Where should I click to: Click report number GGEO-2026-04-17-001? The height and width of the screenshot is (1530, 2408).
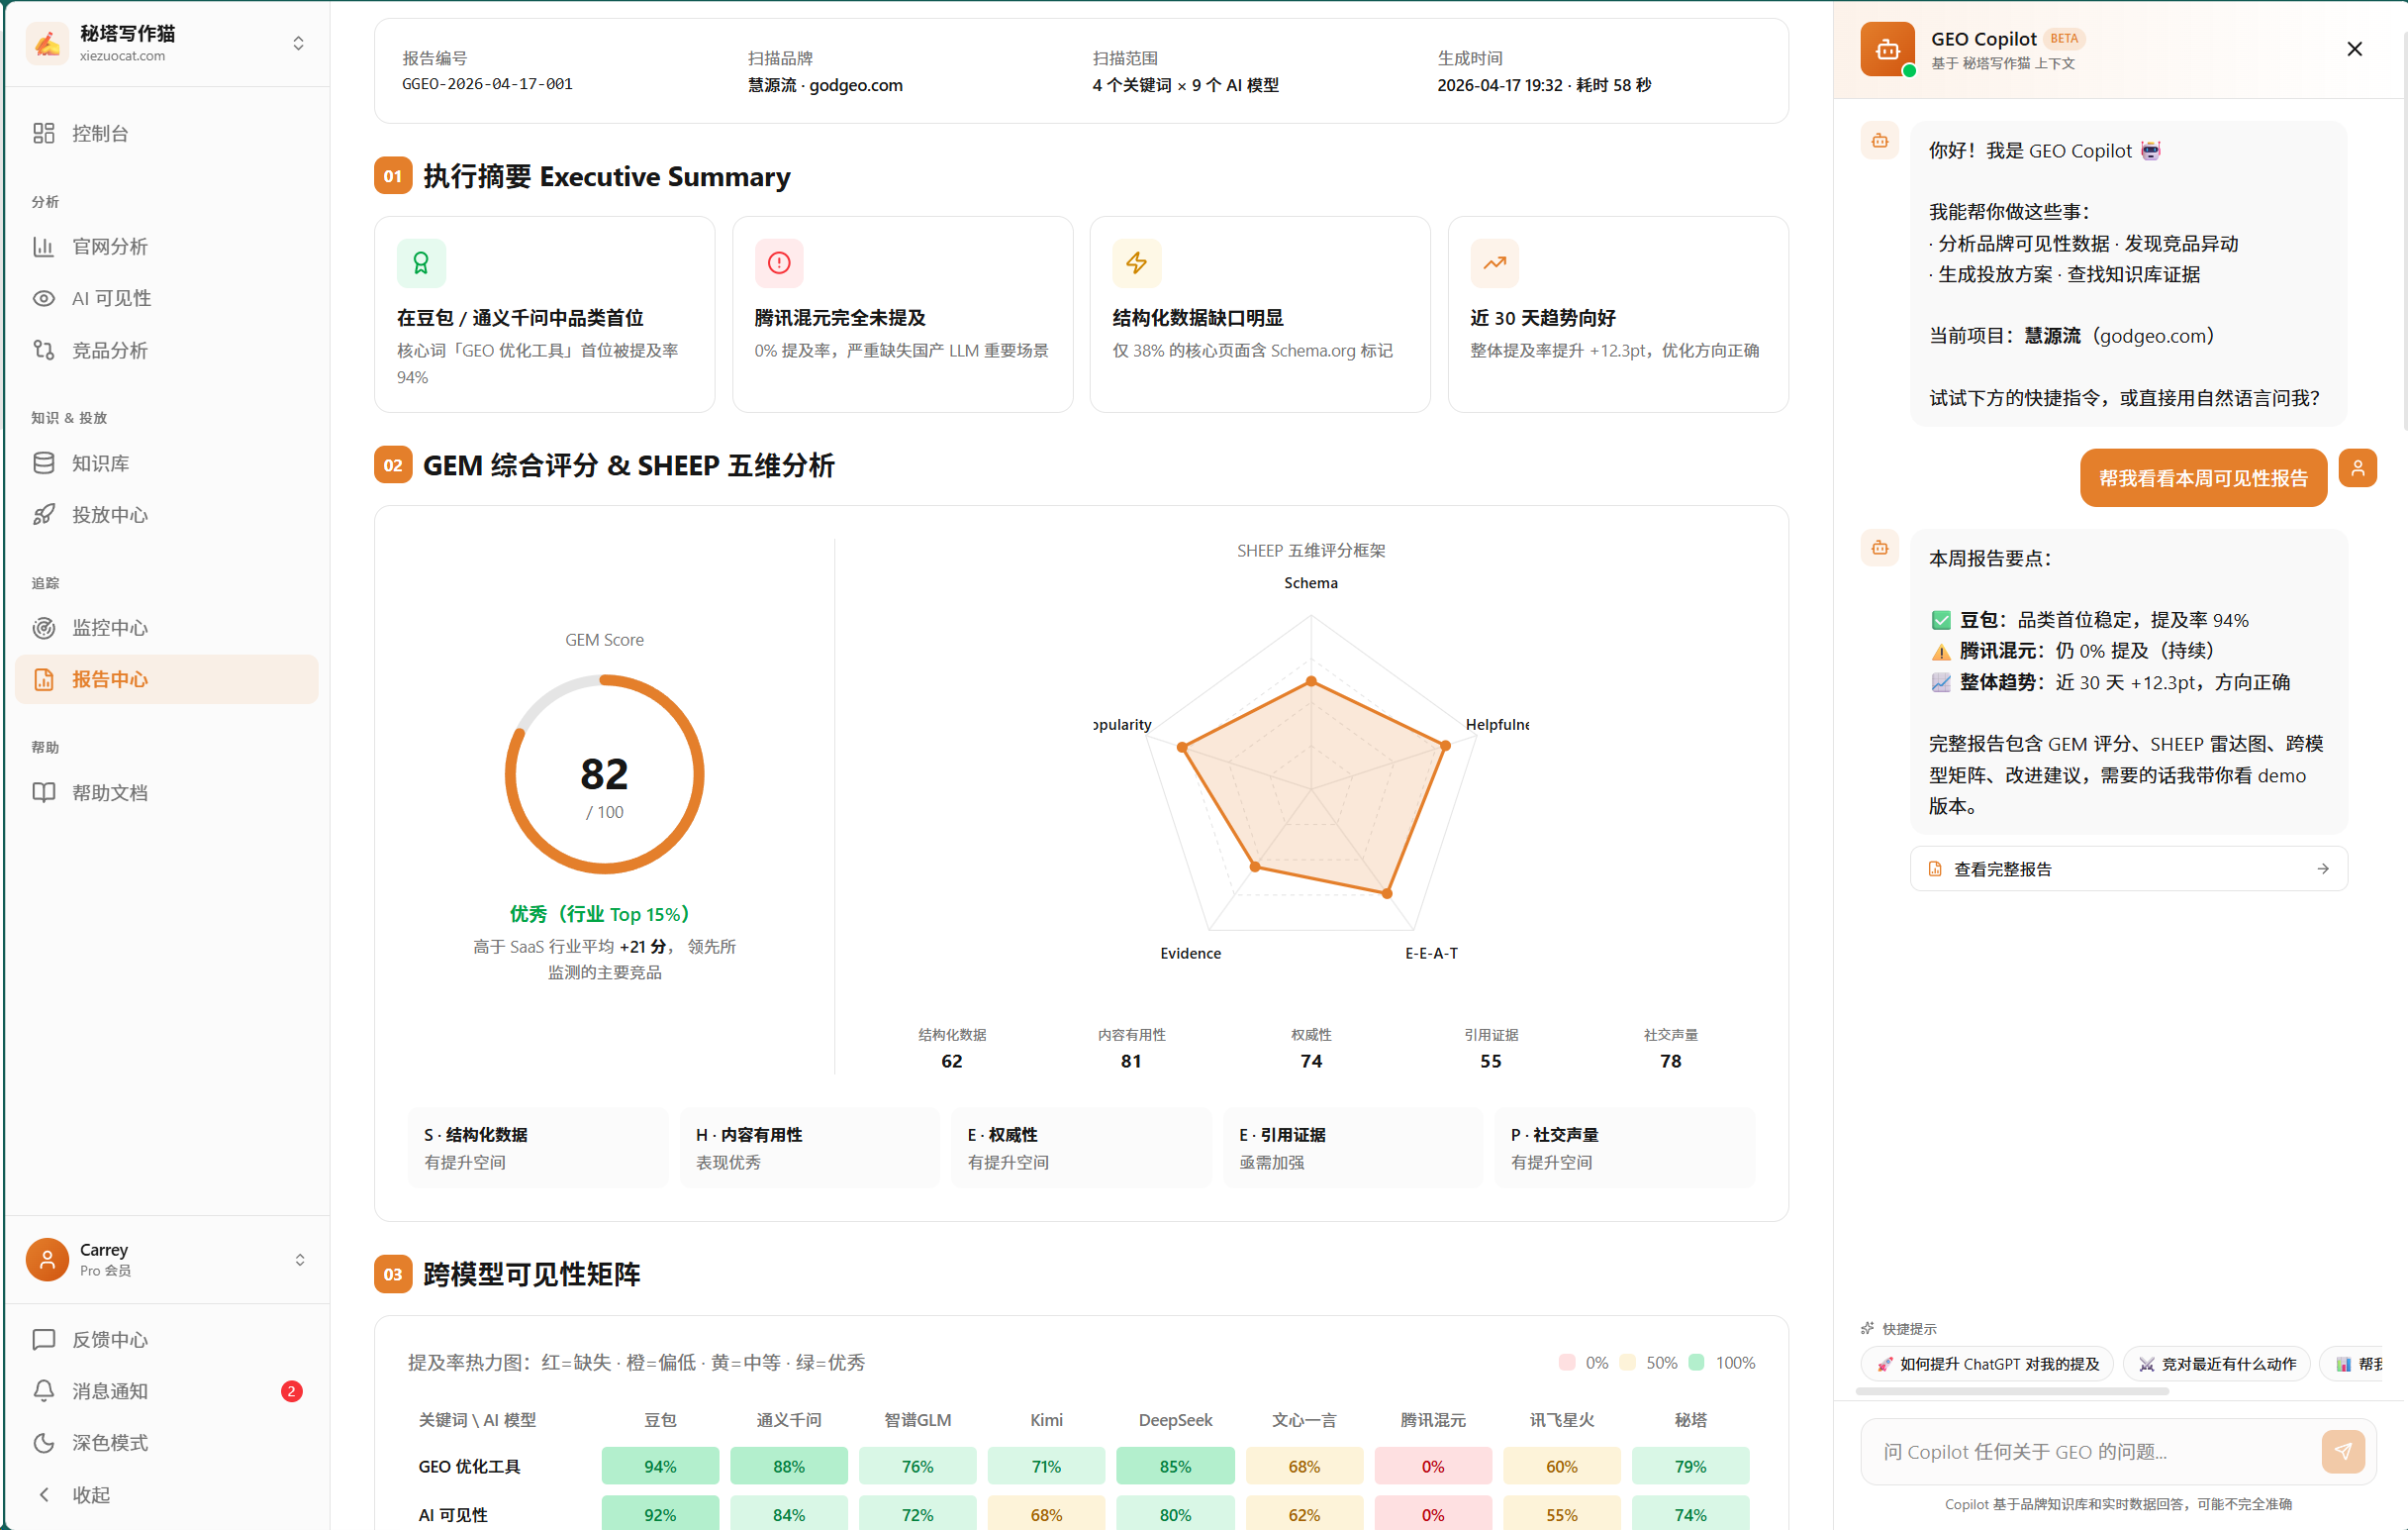coord(487,84)
